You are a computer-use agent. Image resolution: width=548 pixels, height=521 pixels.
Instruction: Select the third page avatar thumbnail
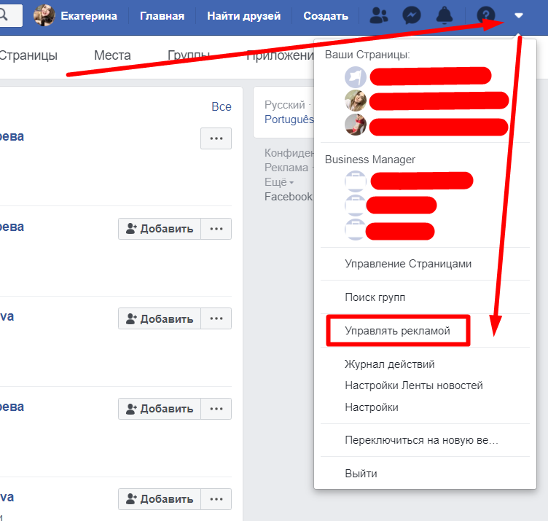(356, 125)
